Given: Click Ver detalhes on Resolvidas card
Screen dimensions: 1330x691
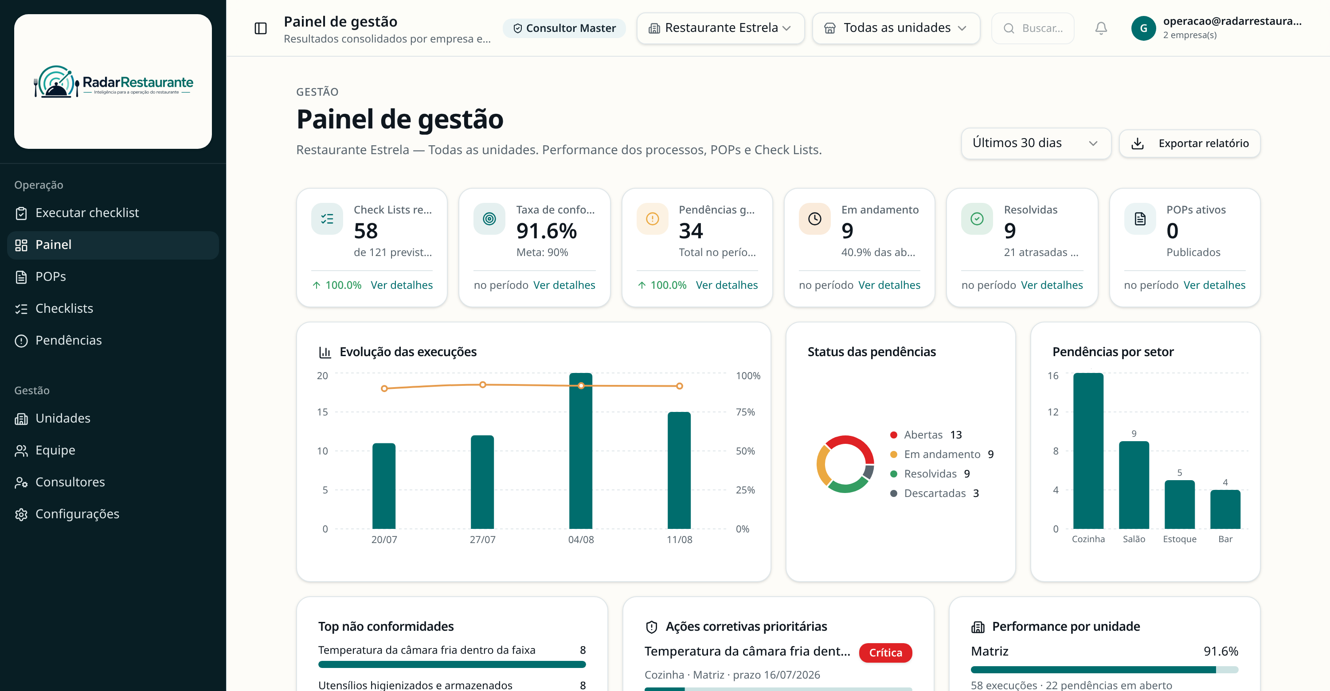Looking at the screenshot, I should [x=1052, y=285].
